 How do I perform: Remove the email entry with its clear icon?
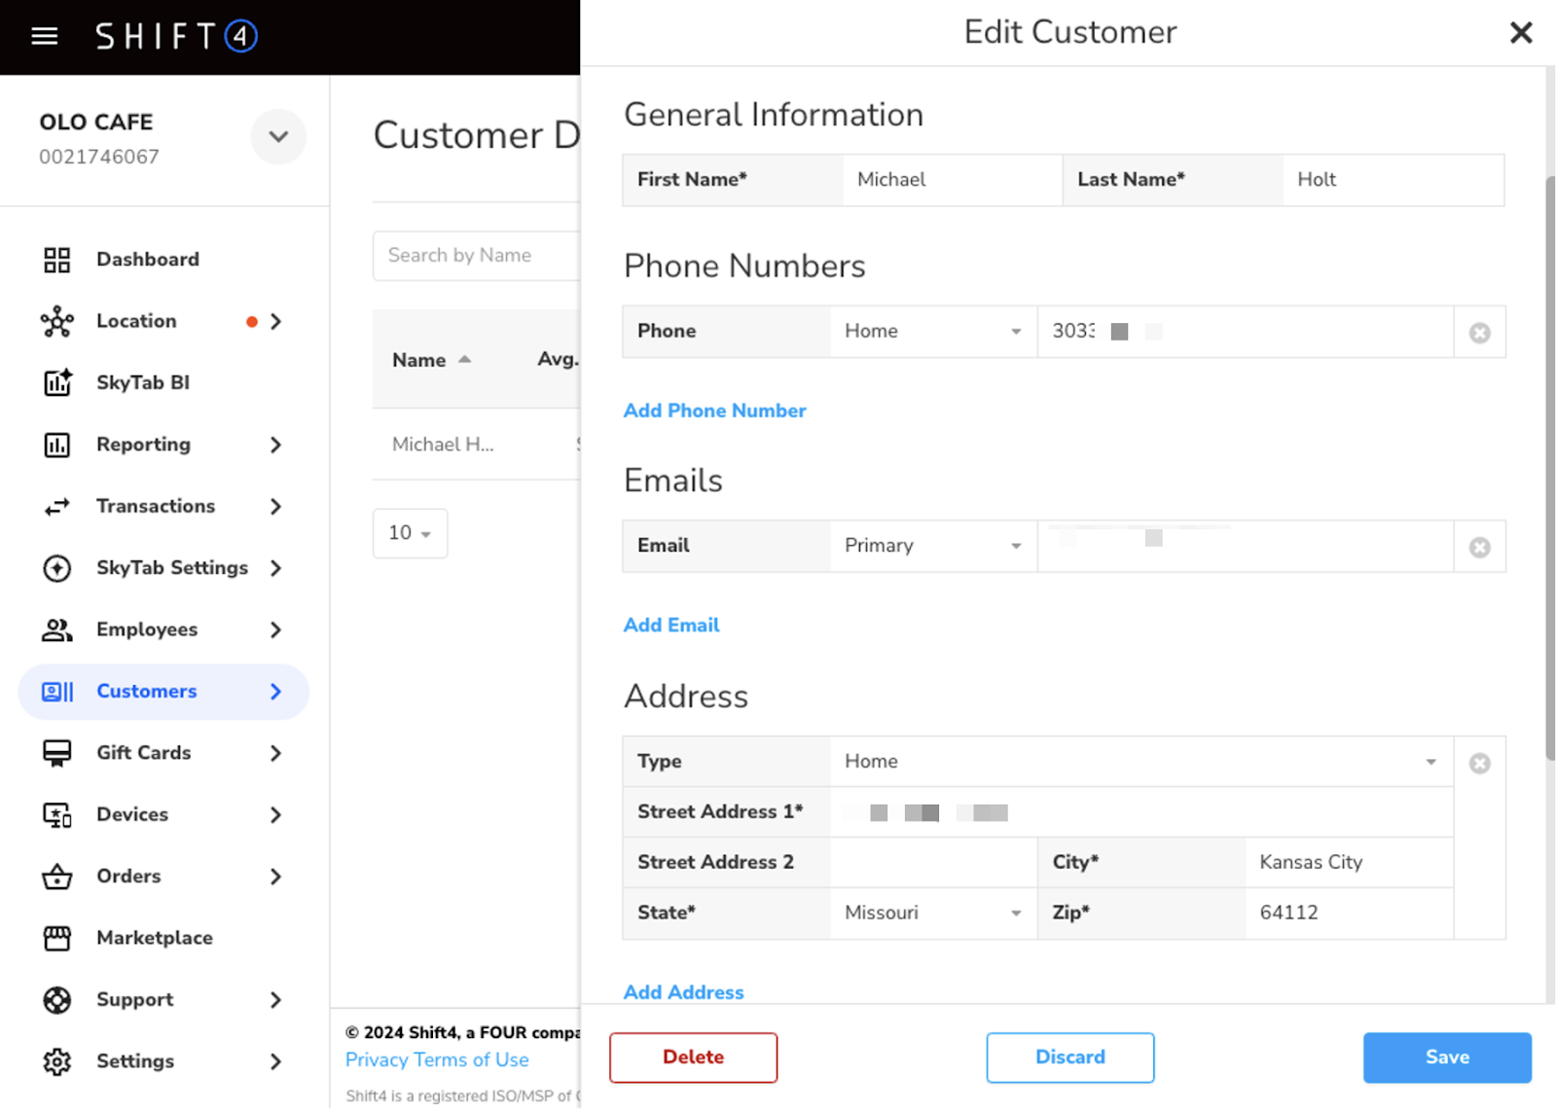[1479, 548]
